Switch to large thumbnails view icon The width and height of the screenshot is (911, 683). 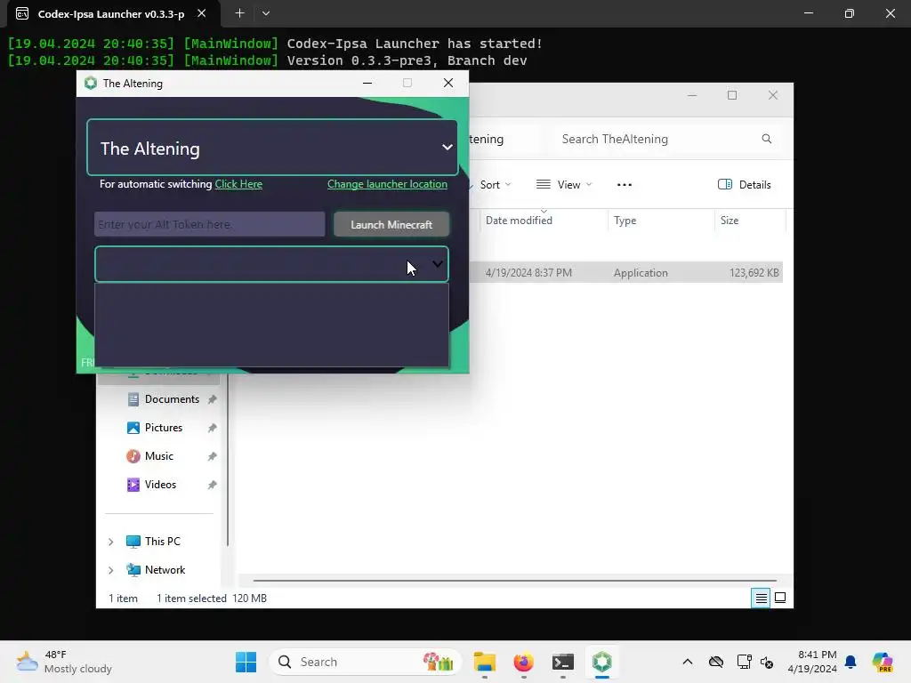pyautogui.click(x=780, y=598)
